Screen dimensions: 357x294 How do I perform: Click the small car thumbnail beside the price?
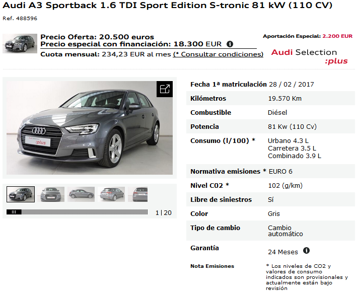(20, 43)
